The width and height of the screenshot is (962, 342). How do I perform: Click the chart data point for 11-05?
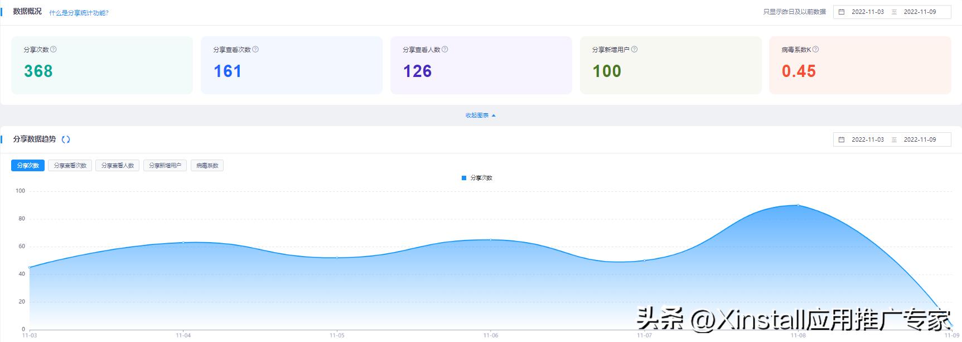click(x=337, y=258)
